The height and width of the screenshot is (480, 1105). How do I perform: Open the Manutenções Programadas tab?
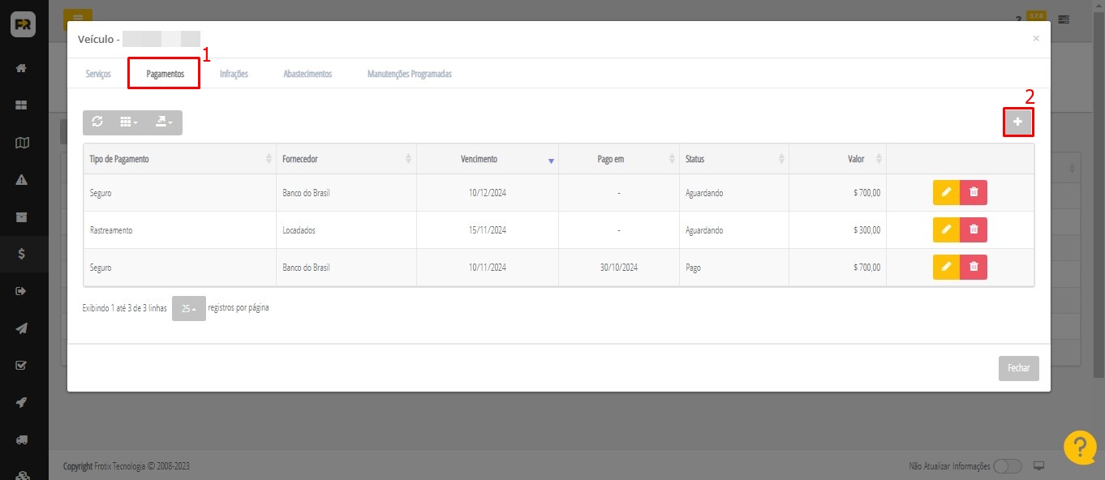(x=409, y=74)
